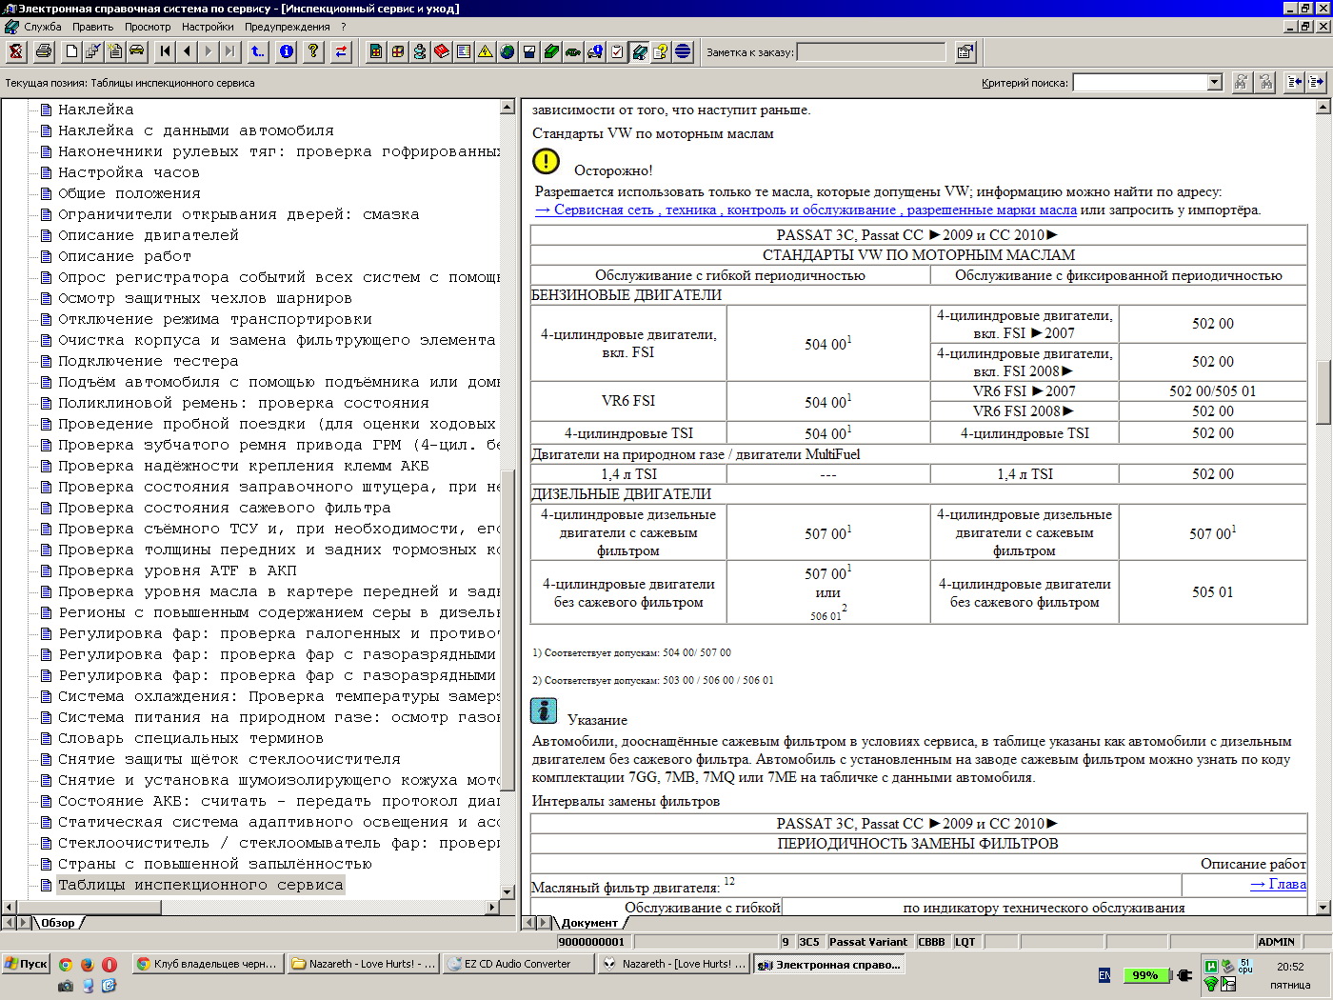Open the Предупреждения menu
Screen dimensions: 1333x1000
coord(288,27)
